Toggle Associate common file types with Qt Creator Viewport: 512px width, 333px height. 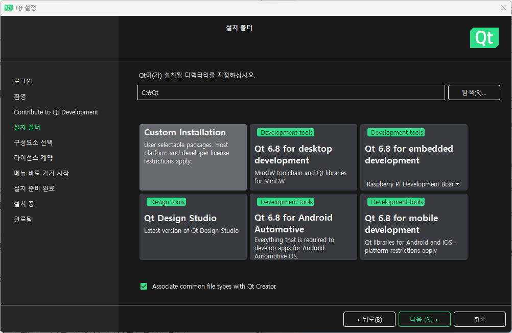[144, 287]
